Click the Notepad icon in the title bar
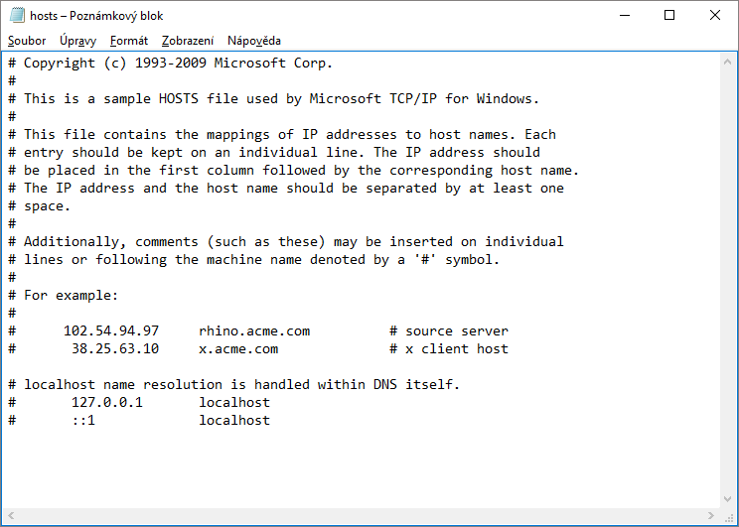Screen dimensions: 739x527 (x=17, y=16)
